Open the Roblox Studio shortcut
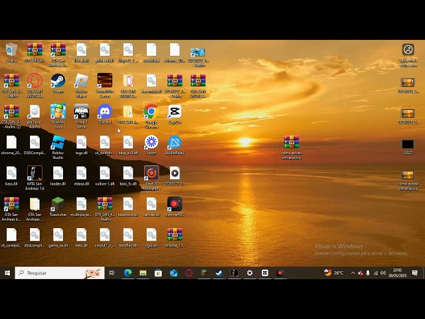 coord(58,147)
